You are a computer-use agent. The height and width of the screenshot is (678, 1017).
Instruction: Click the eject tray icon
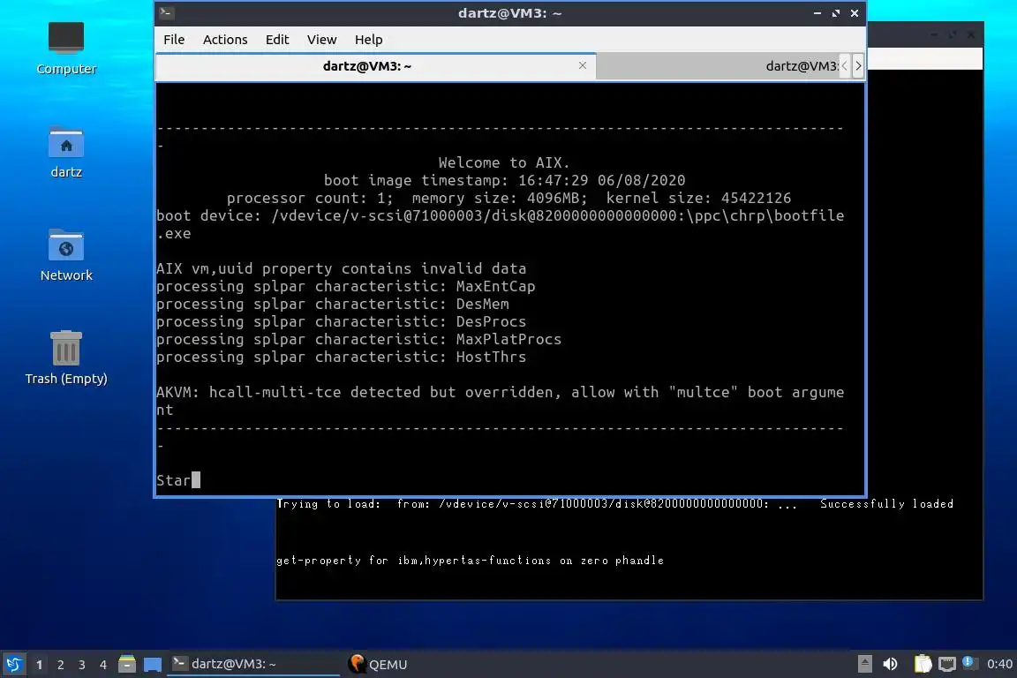point(864,664)
